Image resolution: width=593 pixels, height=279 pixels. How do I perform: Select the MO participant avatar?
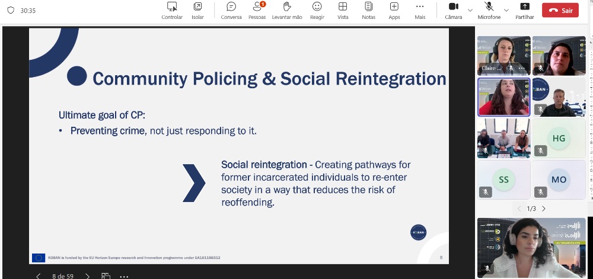click(x=559, y=179)
